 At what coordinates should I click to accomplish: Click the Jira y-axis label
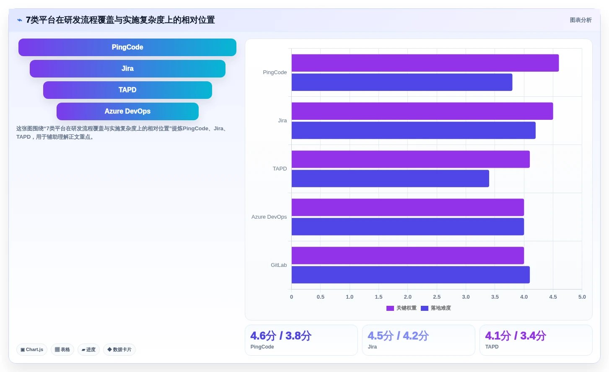coord(282,121)
